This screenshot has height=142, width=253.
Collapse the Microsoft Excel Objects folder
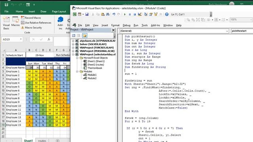click(x=77, y=58)
